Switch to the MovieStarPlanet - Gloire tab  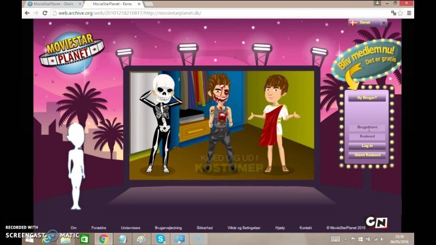(53, 4)
